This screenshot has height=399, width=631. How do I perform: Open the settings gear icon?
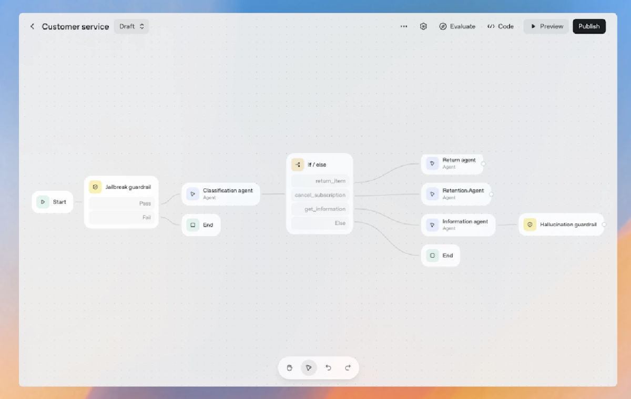click(423, 26)
